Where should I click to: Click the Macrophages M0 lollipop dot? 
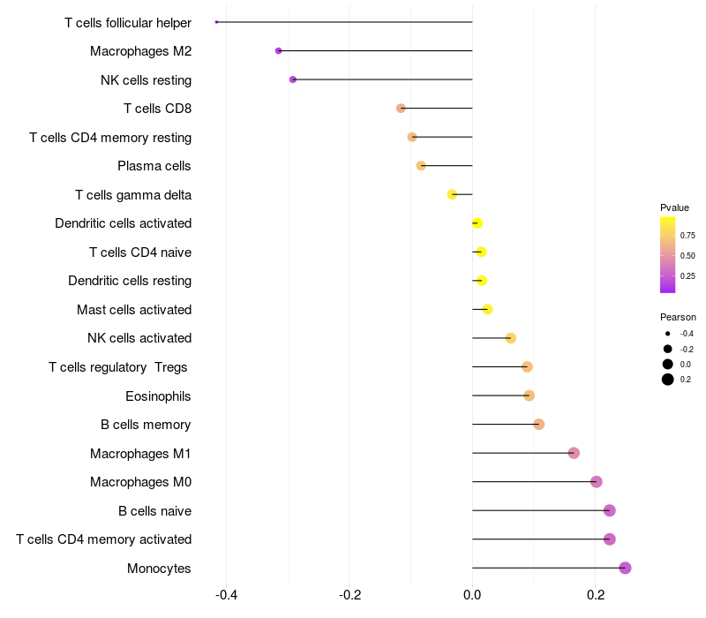(x=597, y=482)
